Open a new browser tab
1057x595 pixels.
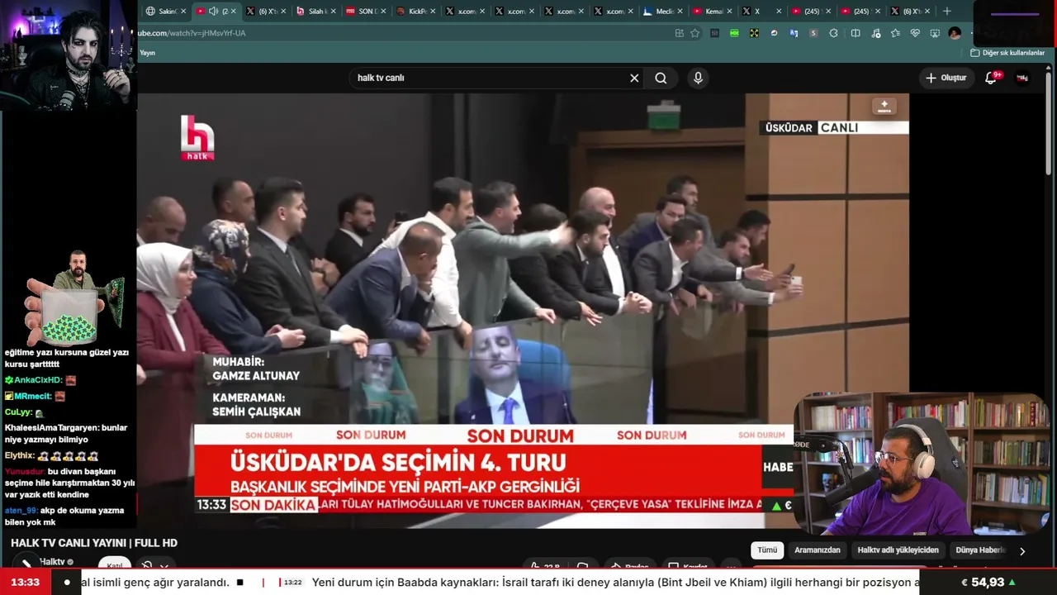coord(946,11)
